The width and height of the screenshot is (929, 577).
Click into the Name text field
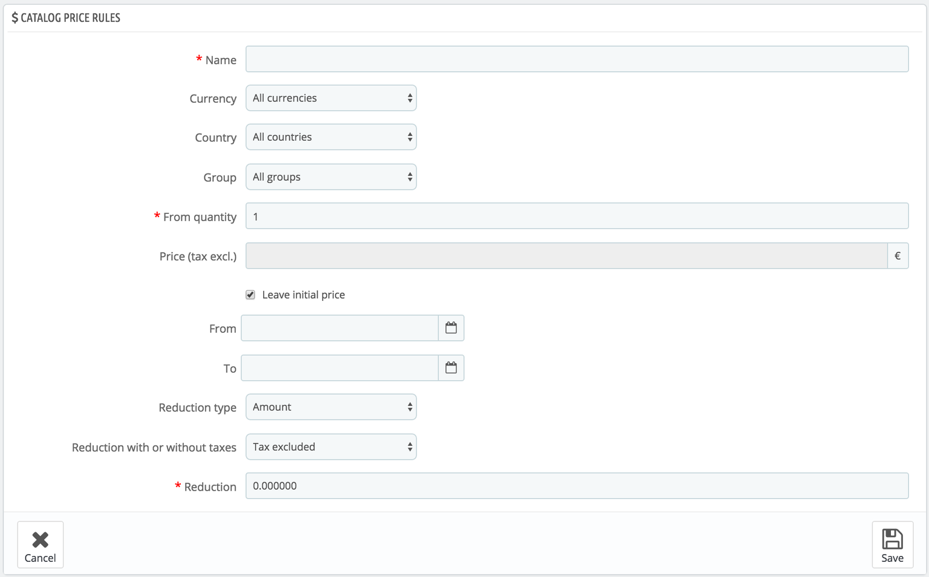tap(576, 59)
